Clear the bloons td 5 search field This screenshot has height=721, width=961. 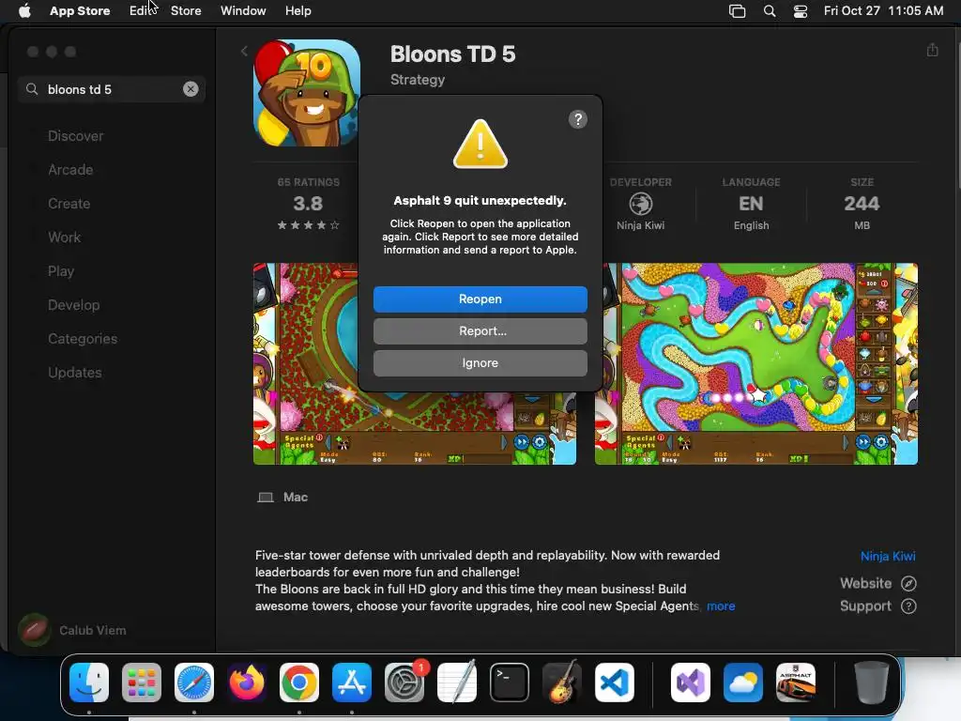click(191, 89)
